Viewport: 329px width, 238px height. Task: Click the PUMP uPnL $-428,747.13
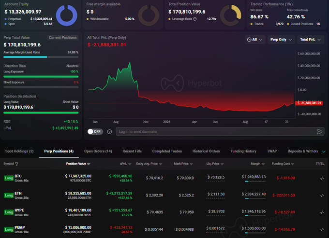pos(121,227)
